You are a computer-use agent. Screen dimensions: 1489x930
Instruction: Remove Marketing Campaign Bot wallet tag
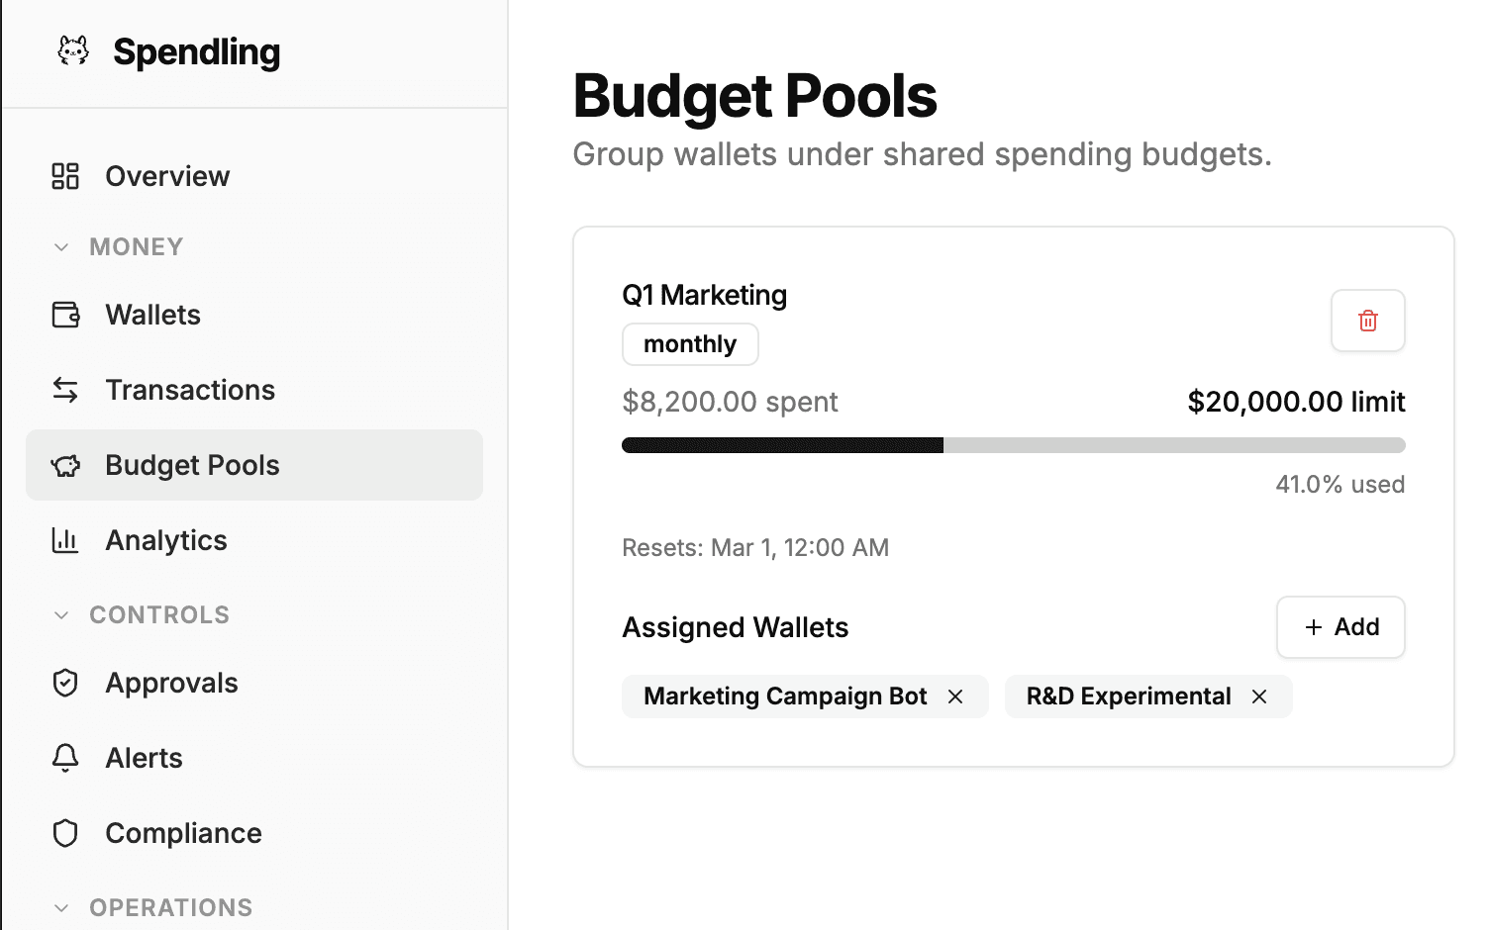point(955,697)
